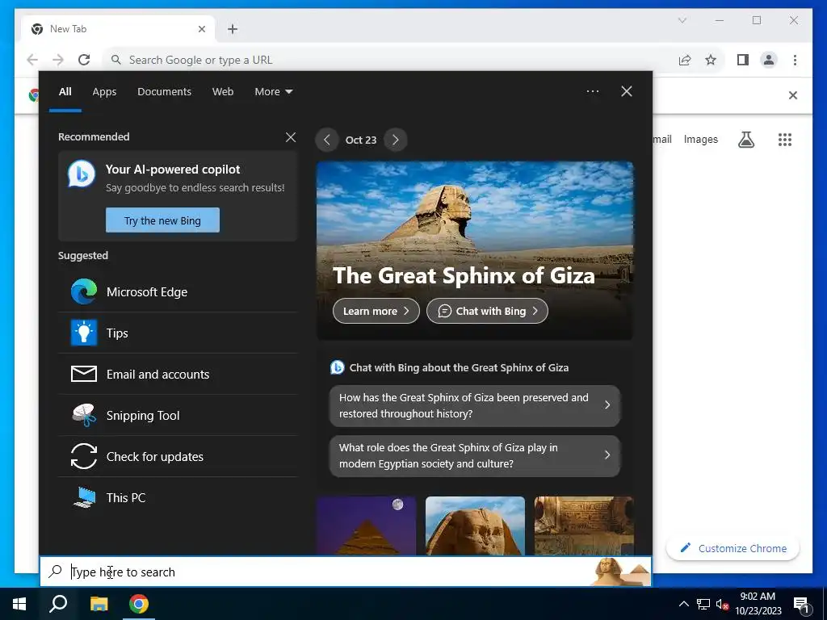Viewport: 827px width, 620px height.
Task: Ask how the Sphinx has been preserved
Action: click(x=475, y=405)
